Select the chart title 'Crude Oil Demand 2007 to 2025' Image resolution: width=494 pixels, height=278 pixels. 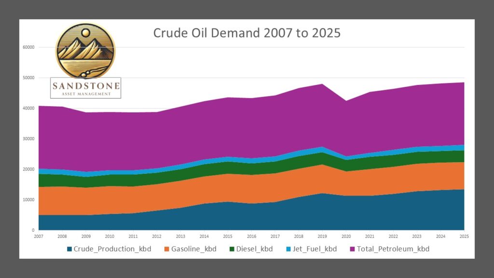click(x=247, y=33)
